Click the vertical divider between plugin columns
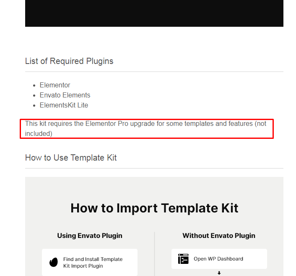 pos(154,254)
